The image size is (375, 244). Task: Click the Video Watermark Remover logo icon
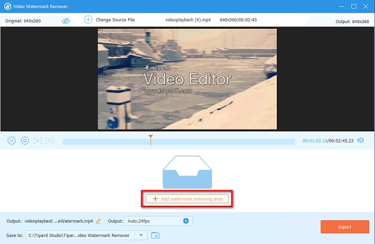pos(7,6)
